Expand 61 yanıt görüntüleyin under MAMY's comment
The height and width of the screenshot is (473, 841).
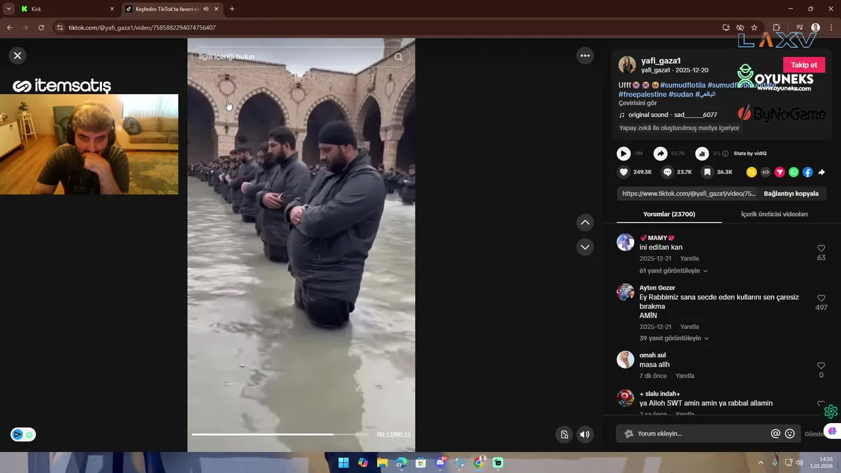pyautogui.click(x=673, y=271)
